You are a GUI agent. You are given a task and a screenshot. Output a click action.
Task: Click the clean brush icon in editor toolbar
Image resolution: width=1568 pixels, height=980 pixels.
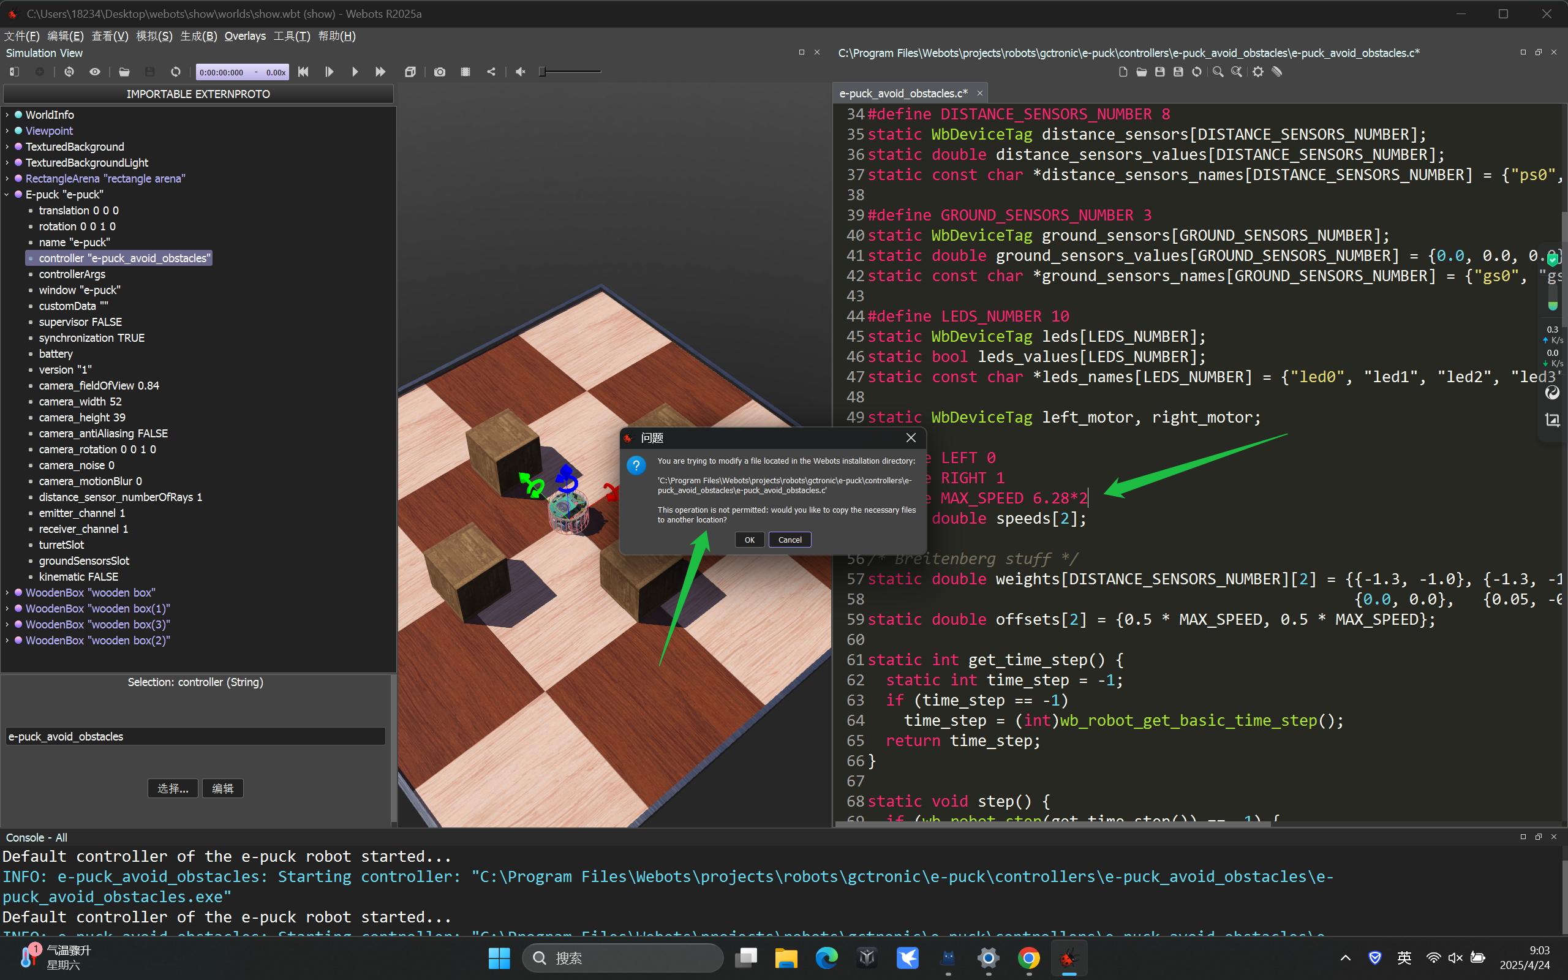[1277, 72]
